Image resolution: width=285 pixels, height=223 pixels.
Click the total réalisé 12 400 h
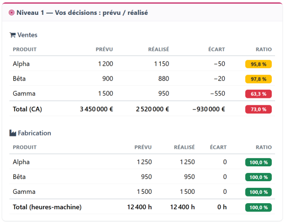point(182,207)
